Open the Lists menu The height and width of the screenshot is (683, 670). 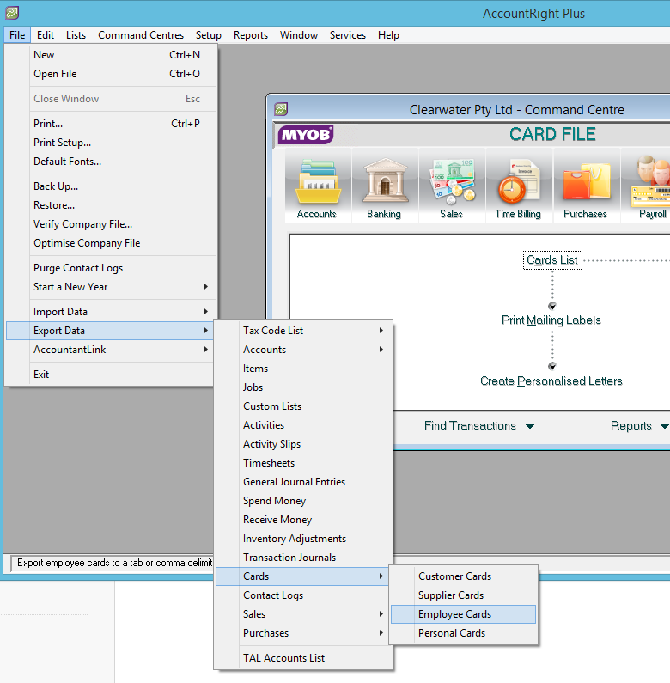76,35
